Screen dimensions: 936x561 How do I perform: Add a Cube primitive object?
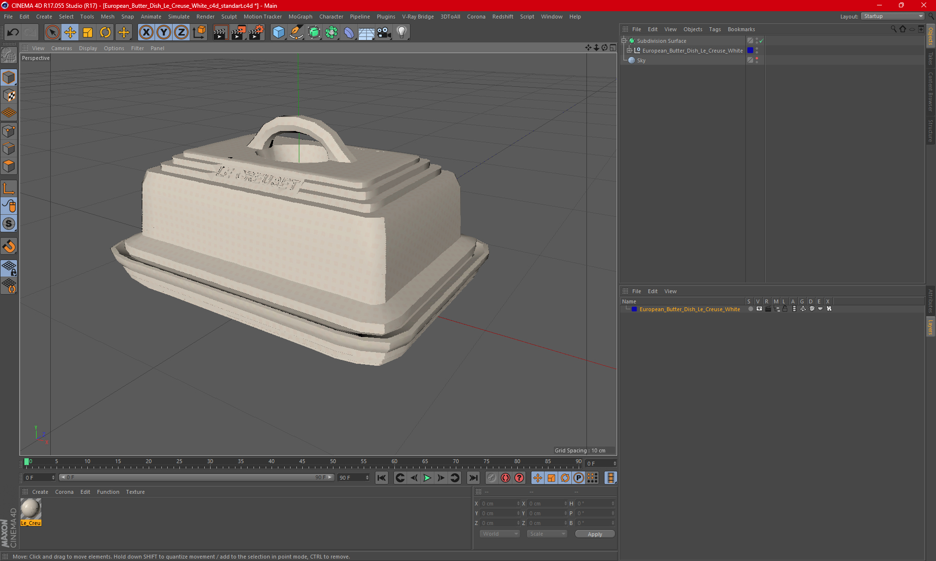coord(278,33)
